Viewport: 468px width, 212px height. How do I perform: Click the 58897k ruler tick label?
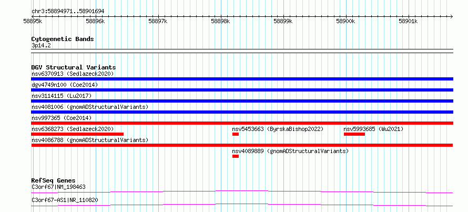pyautogui.click(x=158, y=22)
